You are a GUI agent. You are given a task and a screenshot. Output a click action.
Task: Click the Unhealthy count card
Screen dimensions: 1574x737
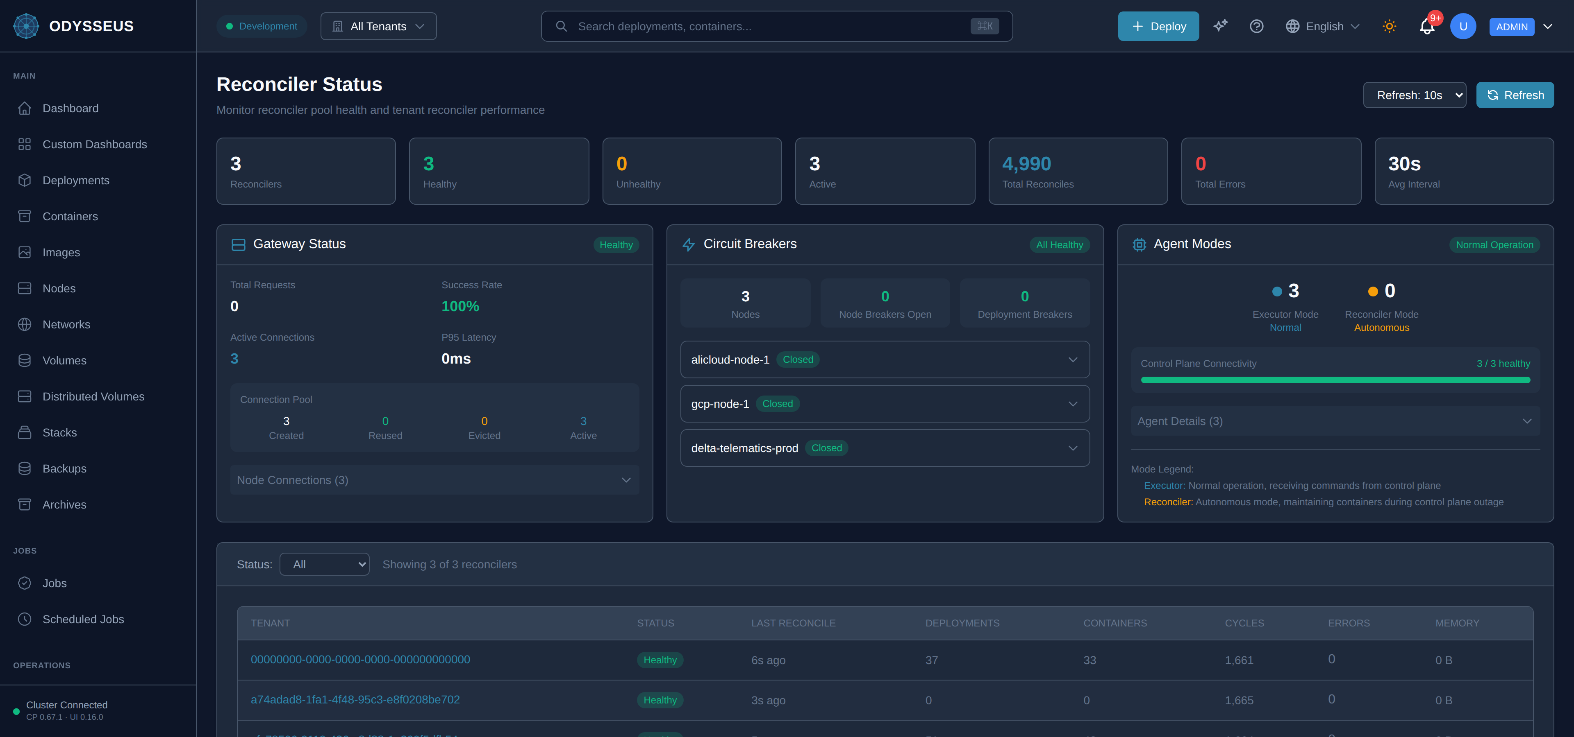[x=691, y=171]
